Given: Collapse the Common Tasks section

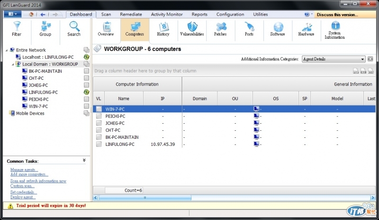Looking at the screenshot, I should pyautogui.click(x=84, y=160).
